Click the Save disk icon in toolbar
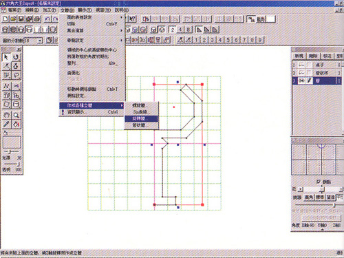Viewport: 344px width, 258px height. [21, 19]
